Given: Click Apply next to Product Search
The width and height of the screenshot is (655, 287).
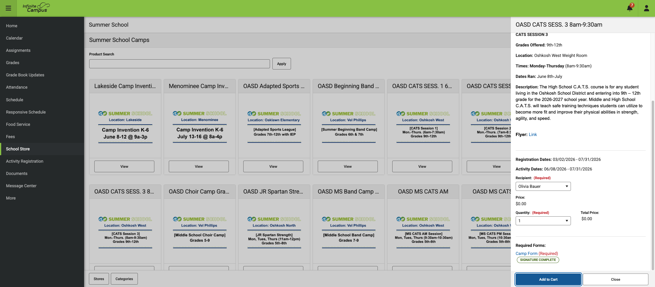Looking at the screenshot, I should pyautogui.click(x=281, y=64).
